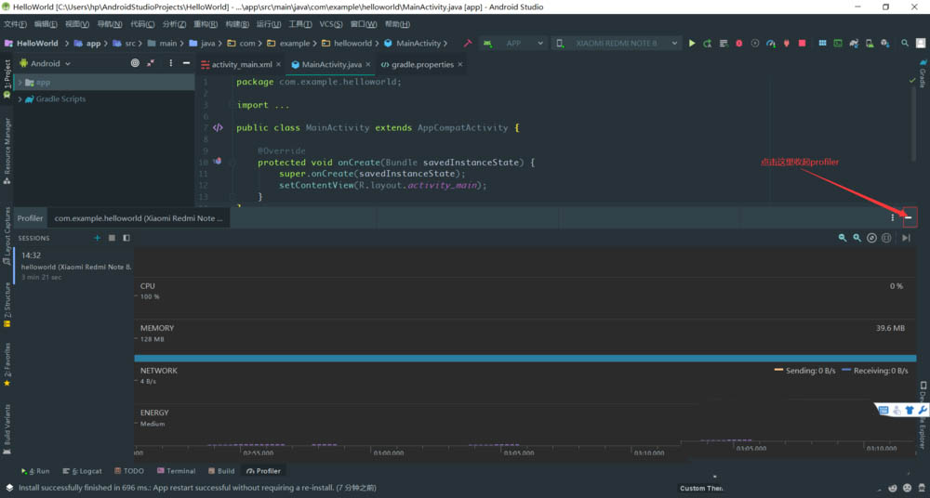Expand the Gradle Scripts tree node
Viewport: 930px width, 498px height.
click(x=20, y=99)
